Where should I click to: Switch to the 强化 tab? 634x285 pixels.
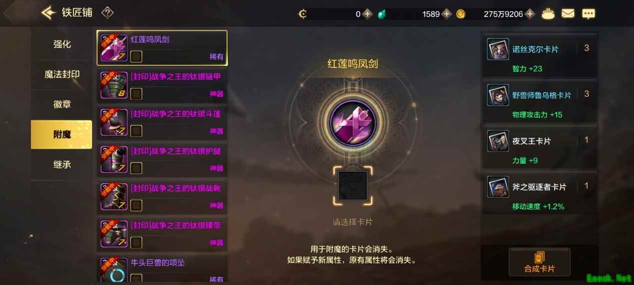tap(62, 44)
